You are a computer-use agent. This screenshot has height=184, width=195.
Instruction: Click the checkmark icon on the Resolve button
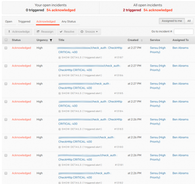point(61,32)
